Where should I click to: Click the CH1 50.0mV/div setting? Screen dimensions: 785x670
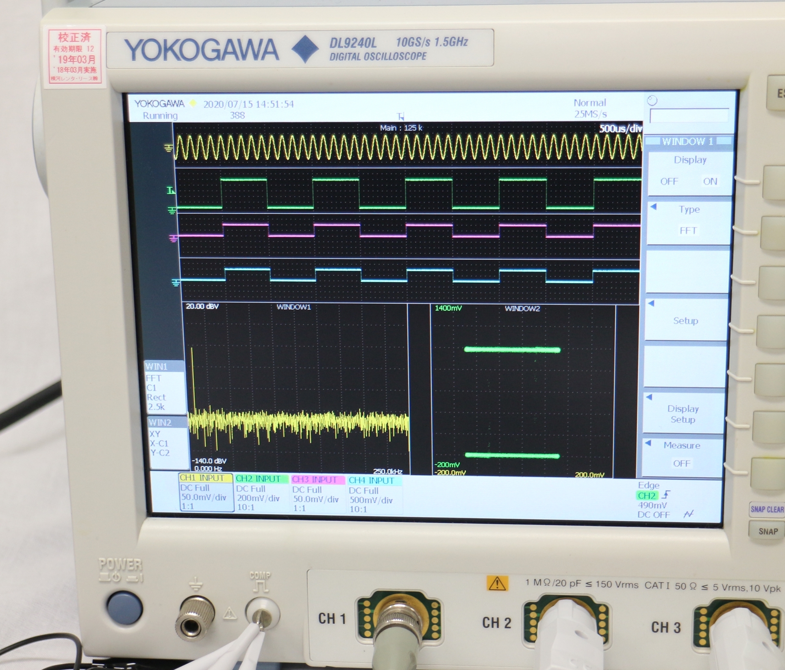203,497
